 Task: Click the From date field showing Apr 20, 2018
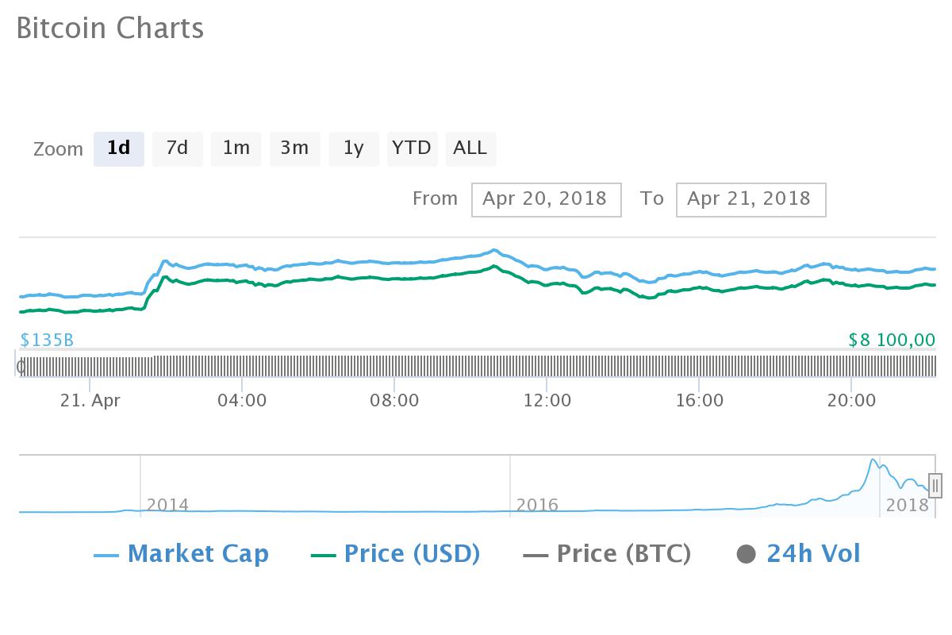click(546, 199)
